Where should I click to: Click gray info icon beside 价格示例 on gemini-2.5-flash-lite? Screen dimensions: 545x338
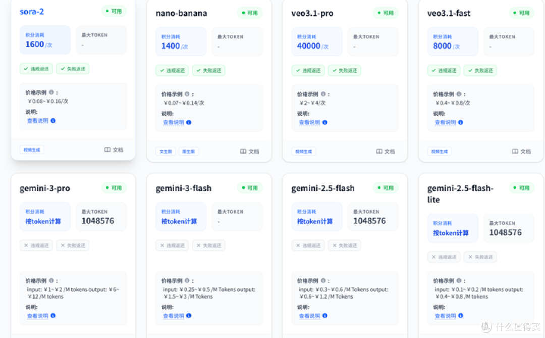tap(459, 280)
